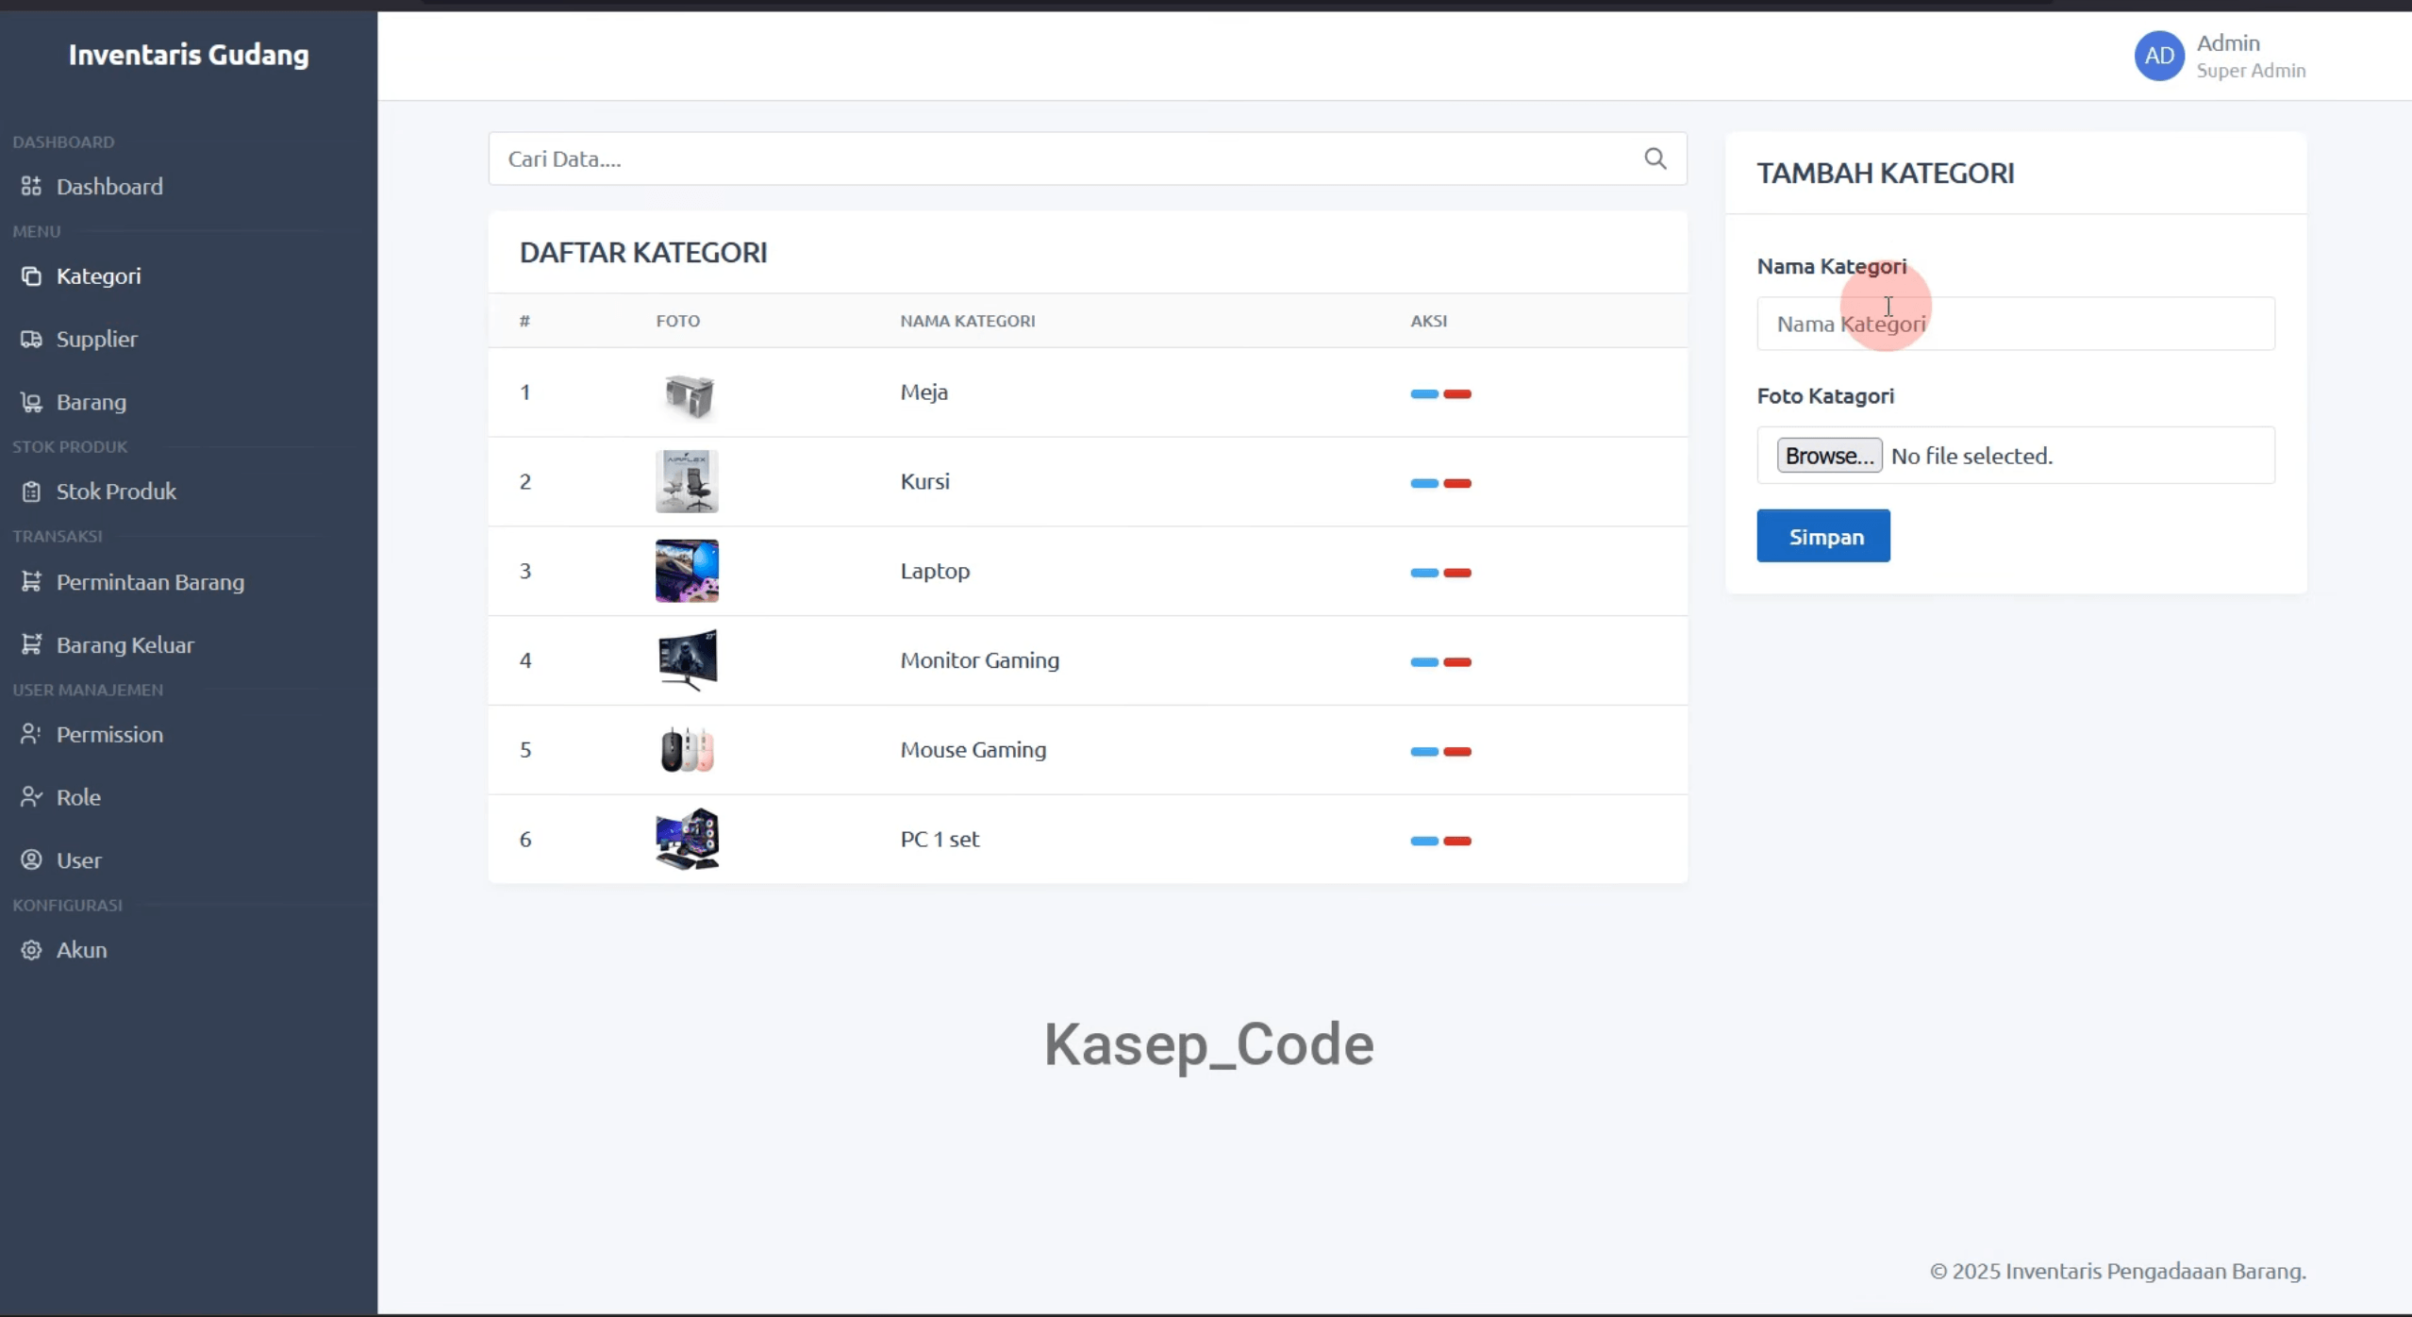Open the User menu item

coord(78,859)
